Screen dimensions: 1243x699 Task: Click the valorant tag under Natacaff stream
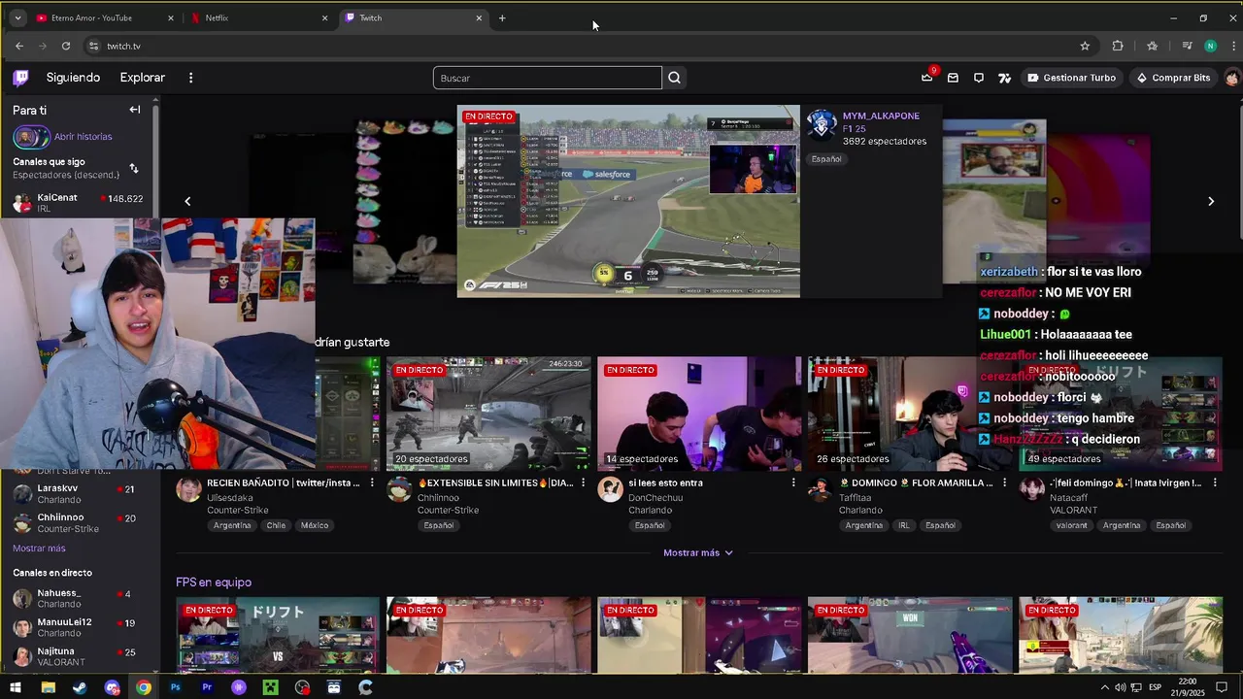pyautogui.click(x=1073, y=525)
